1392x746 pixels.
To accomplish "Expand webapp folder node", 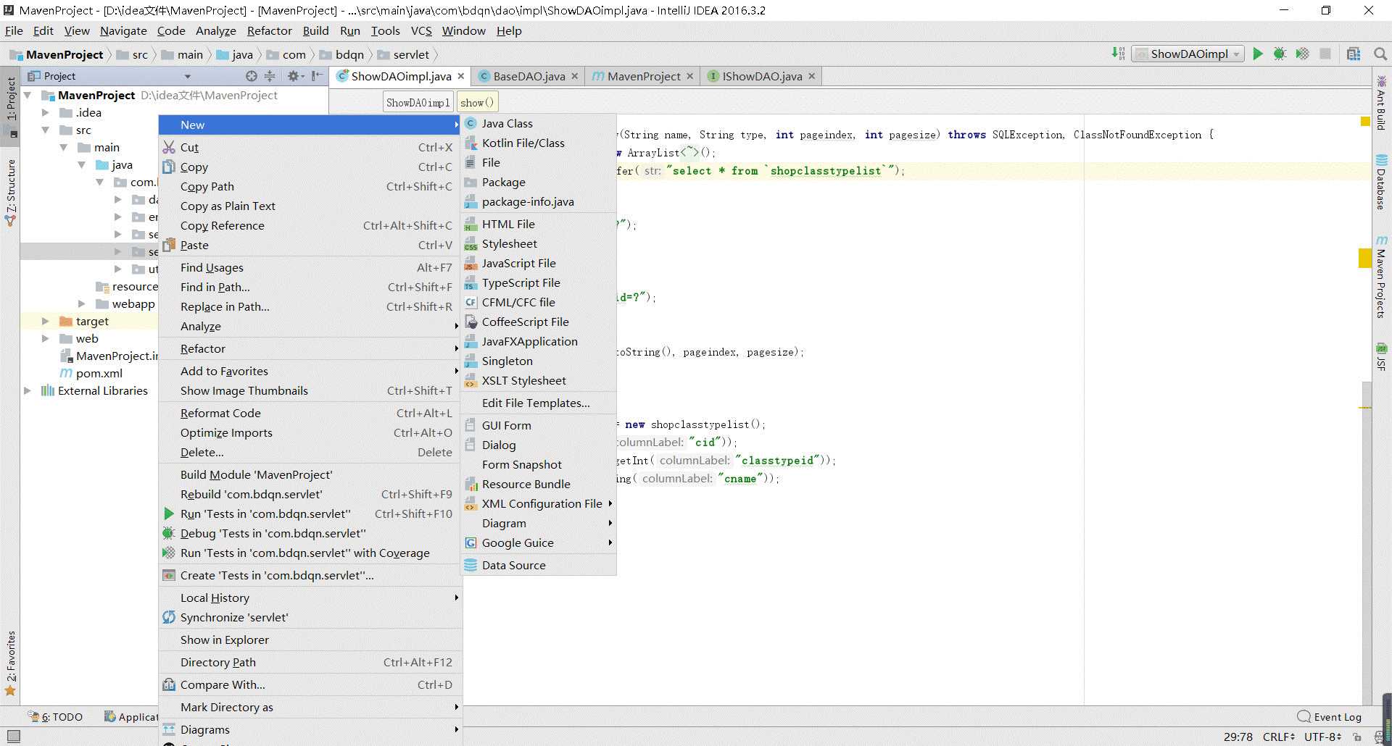I will pyautogui.click(x=81, y=303).
